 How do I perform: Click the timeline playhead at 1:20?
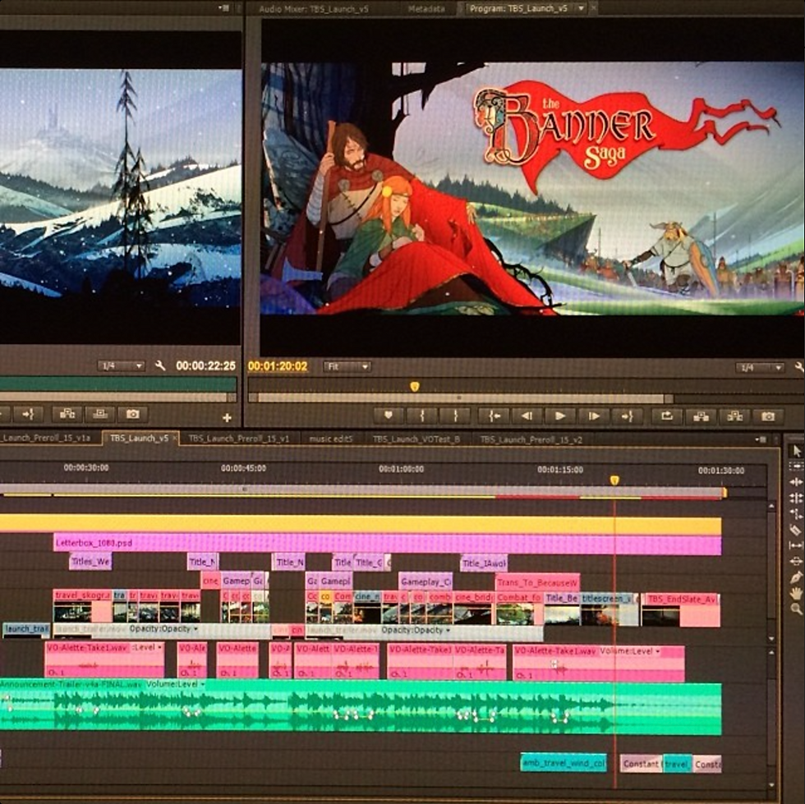[x=614, y=480]
